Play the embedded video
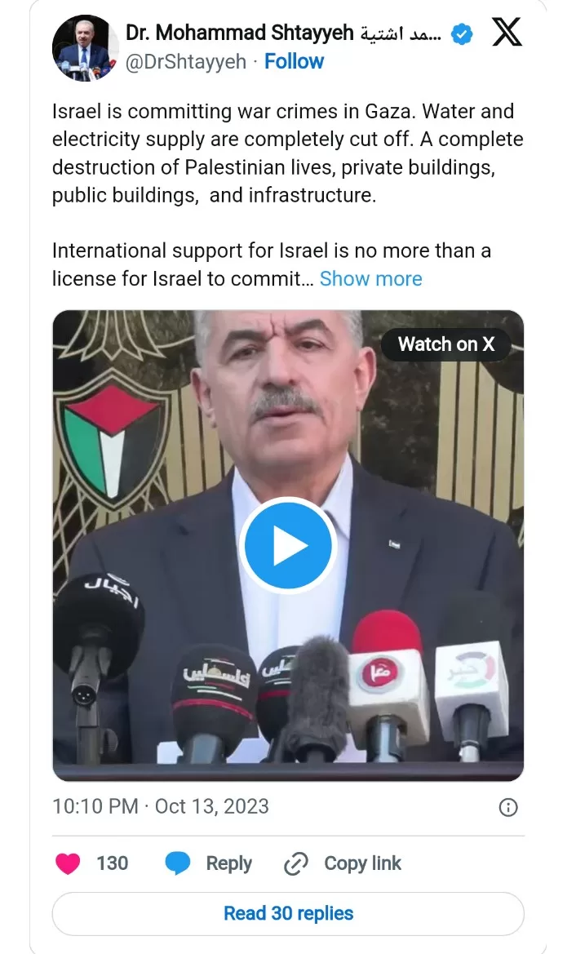This screenshot has width=576, height=954. point(288,545)
